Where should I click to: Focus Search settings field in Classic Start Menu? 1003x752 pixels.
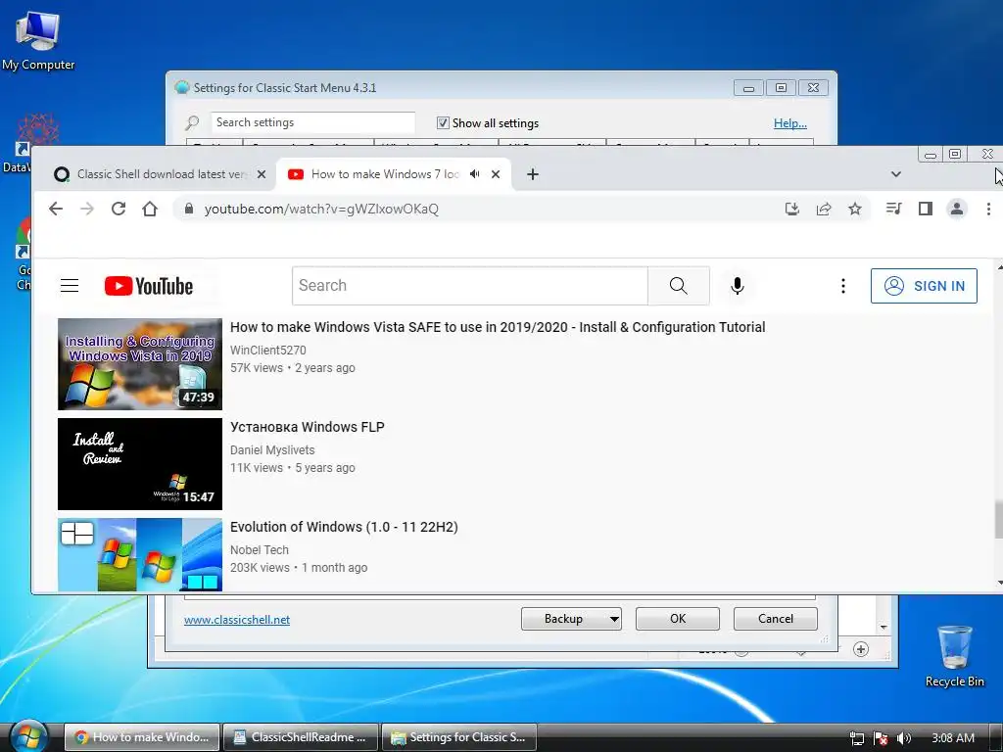(312, 122)
